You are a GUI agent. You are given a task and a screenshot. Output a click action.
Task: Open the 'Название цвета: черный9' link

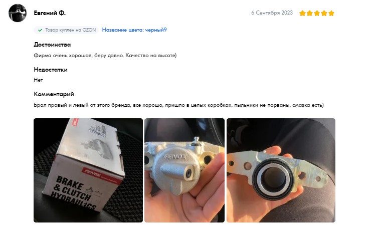[134, 30]
